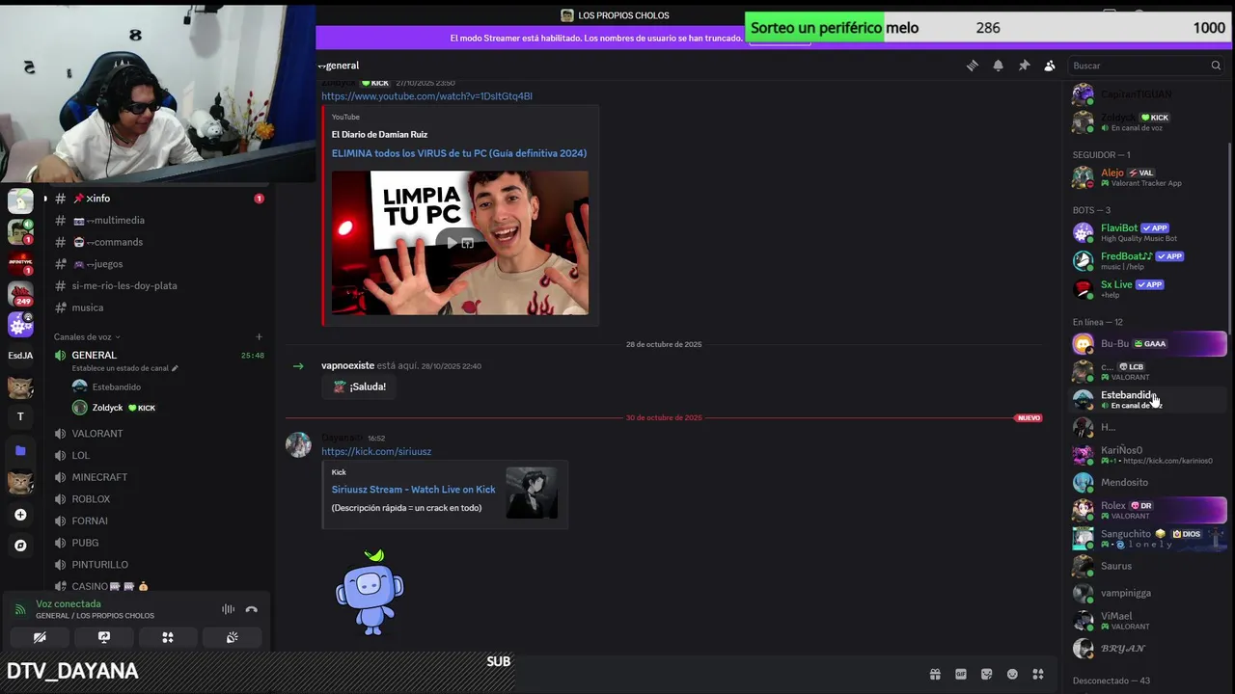Open member Saurus in member list
1235x694 pixels.
(x=1147, y=566)
